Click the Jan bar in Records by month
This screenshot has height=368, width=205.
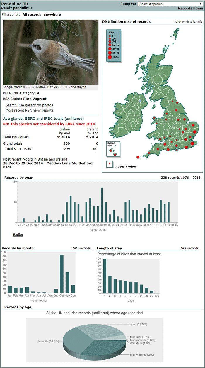[x=10, y=290]
